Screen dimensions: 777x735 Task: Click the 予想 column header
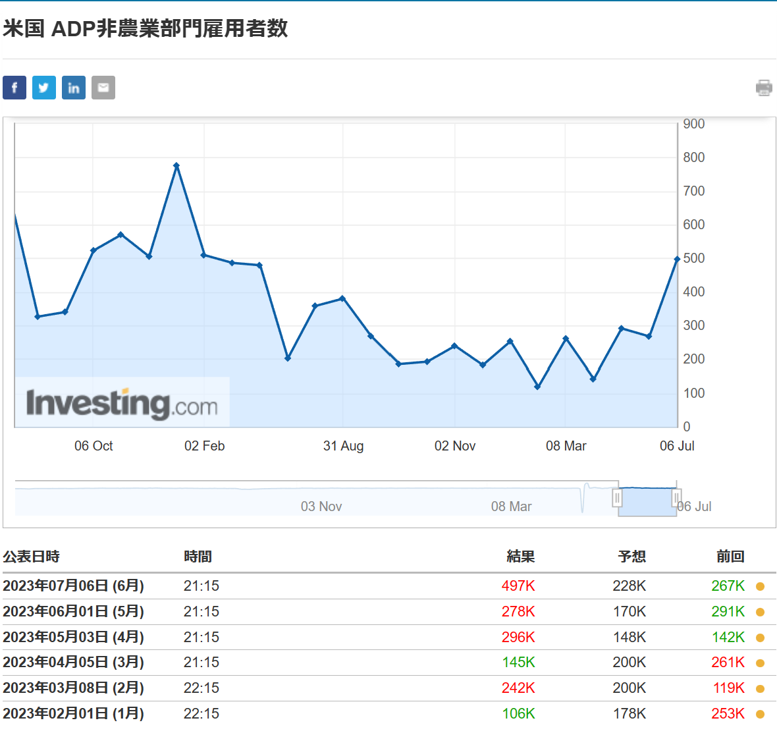pos(631,557)
